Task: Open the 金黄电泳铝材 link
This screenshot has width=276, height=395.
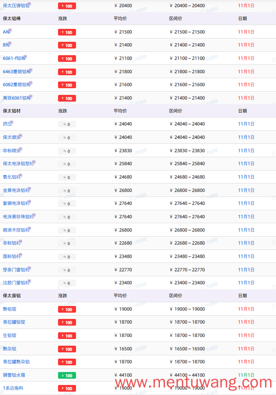Action: [x=15, y=191]
